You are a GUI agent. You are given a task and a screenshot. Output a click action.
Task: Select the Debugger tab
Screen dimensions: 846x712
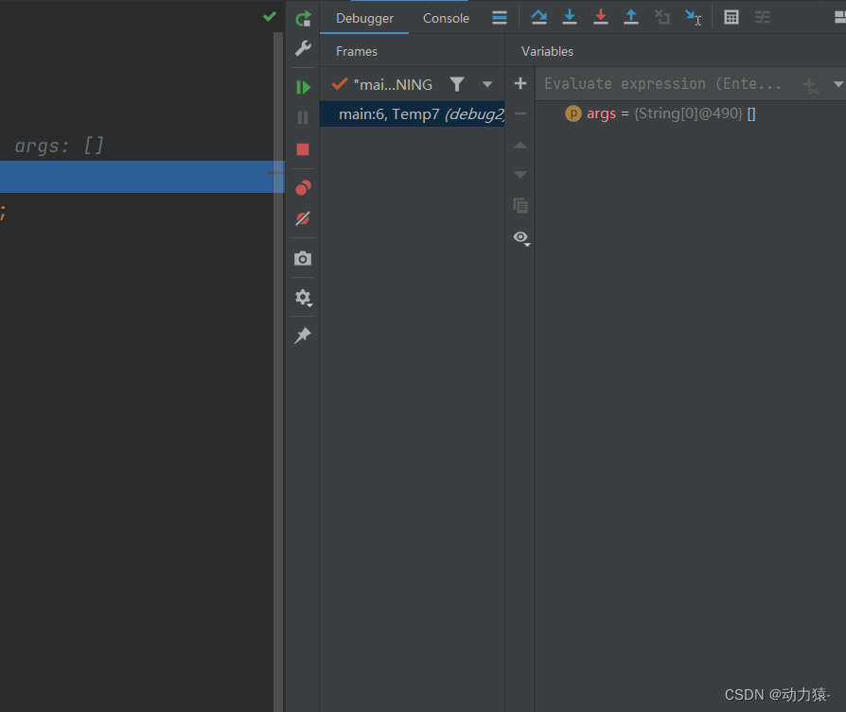pyautogui.click(x=364, y=17)
